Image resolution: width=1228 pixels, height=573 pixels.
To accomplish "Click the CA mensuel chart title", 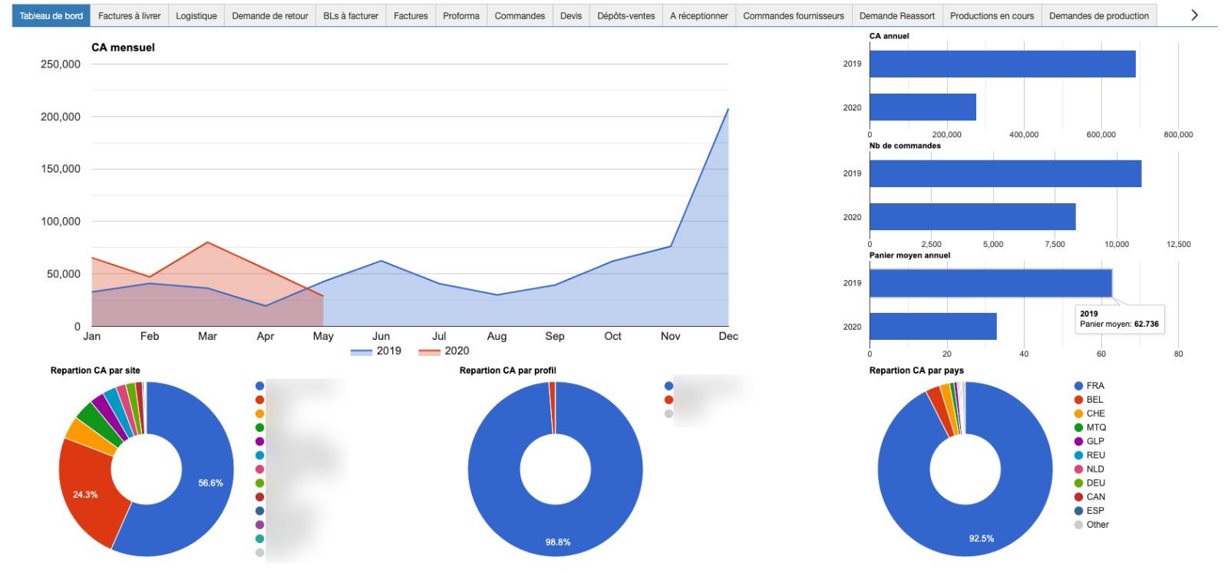I will tap(123, 48).
